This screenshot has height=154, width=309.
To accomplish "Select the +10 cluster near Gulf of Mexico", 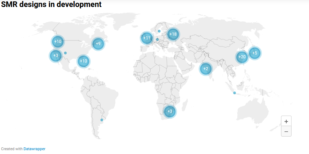I will coord(83,61).
